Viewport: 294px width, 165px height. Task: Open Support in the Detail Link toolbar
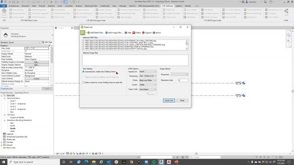tap(147, 33)
